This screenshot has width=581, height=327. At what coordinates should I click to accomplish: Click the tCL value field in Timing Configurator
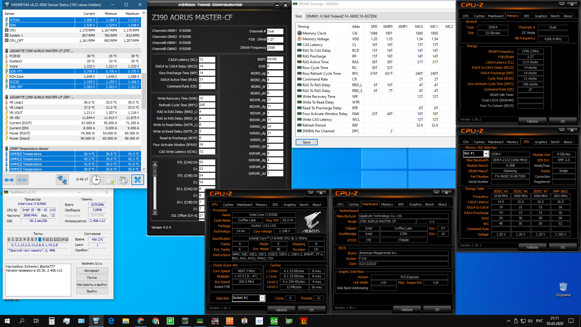(x=207, y=60)
